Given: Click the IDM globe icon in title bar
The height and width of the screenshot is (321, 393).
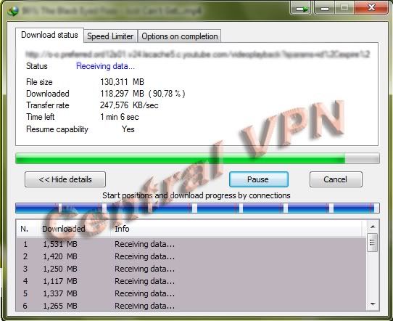Looking at the screenshot, I should tap(13, 11).
